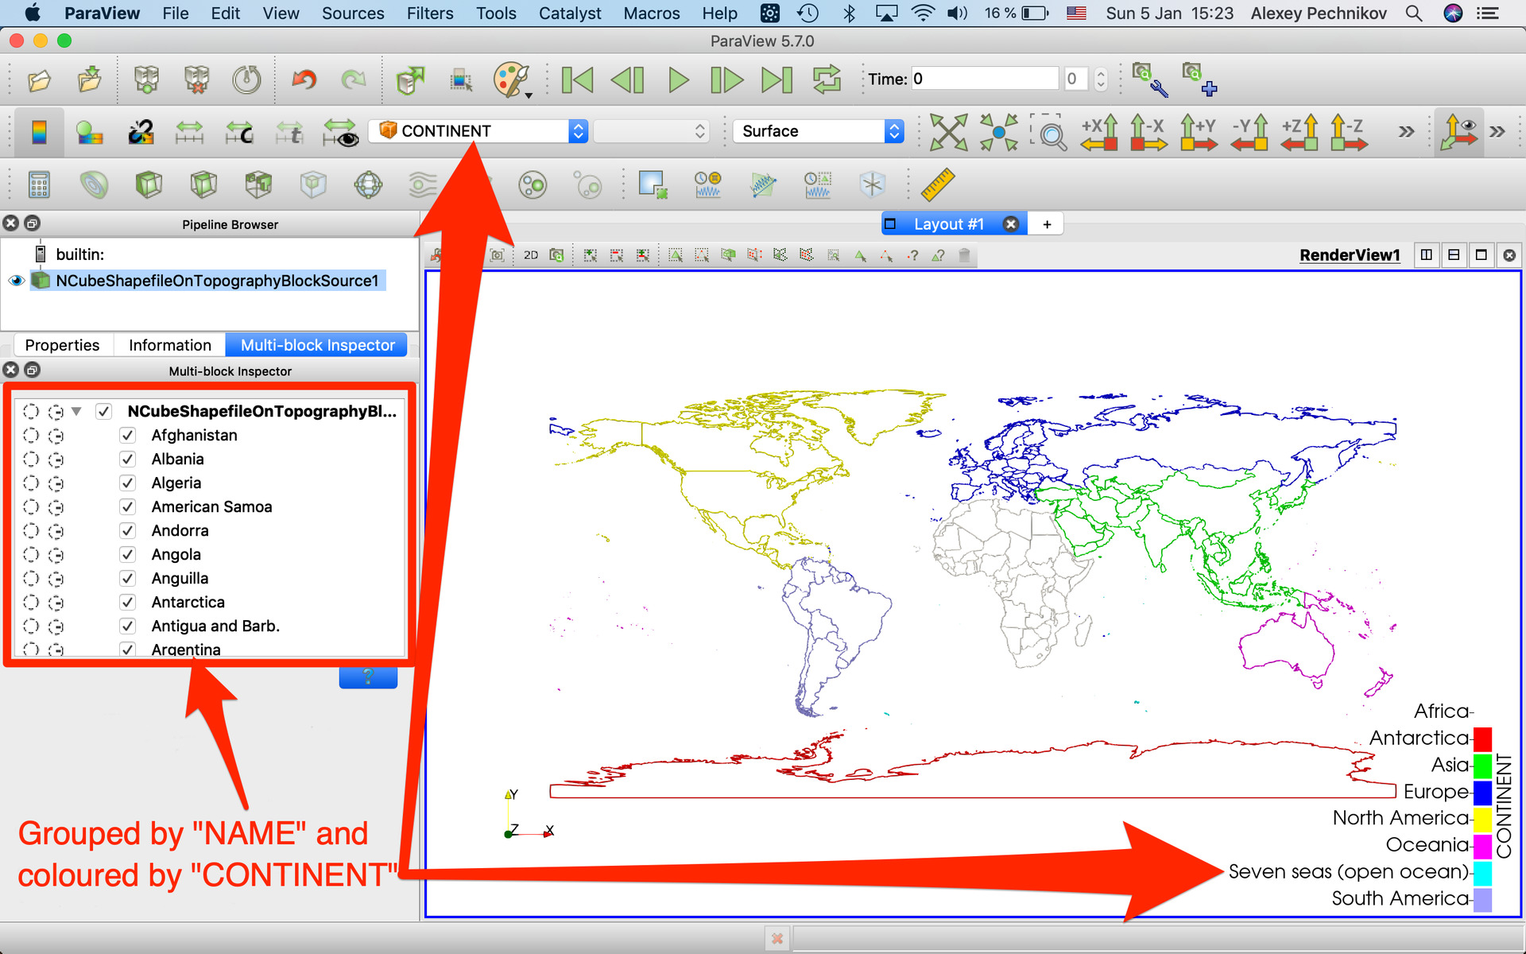
Task: Click the Slice filter icon
Action: 203,184
